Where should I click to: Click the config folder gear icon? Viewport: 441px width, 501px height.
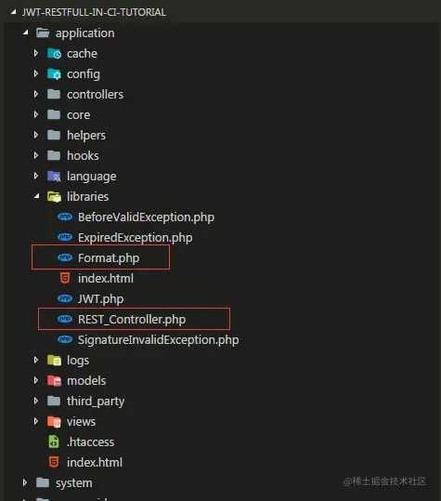click(x=54, y=74)
